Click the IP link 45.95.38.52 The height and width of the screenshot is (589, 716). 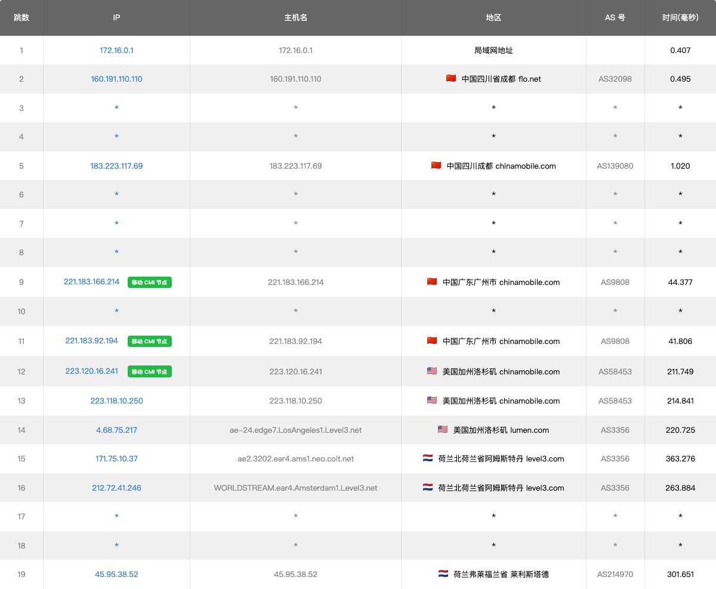pos(116,575)
